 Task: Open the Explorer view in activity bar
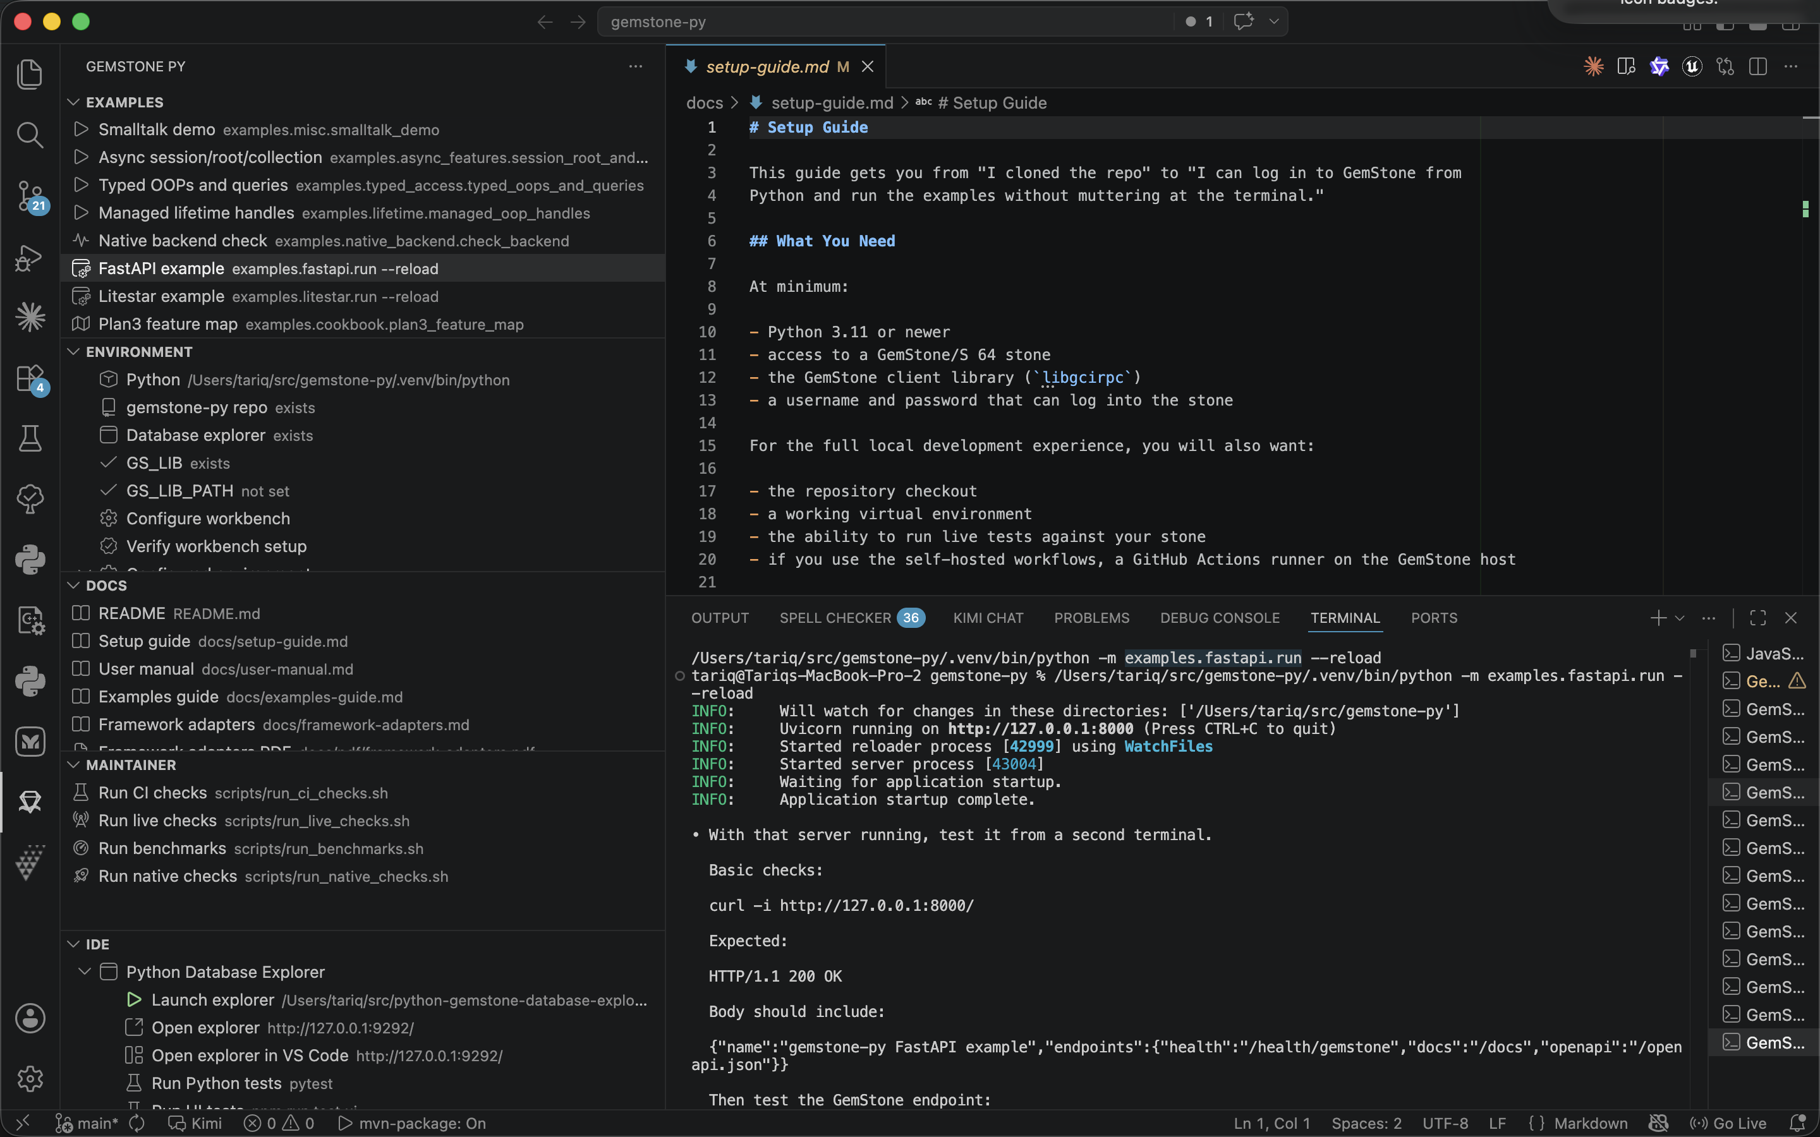click(30, 74)
